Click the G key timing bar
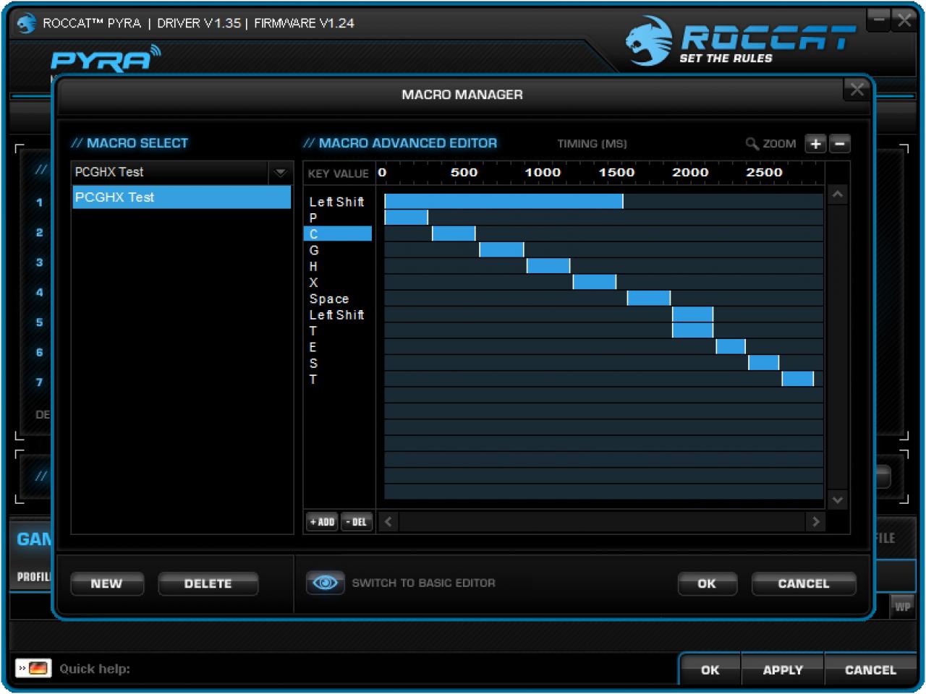This screenshot has height=694, width=926. point(501,249)
